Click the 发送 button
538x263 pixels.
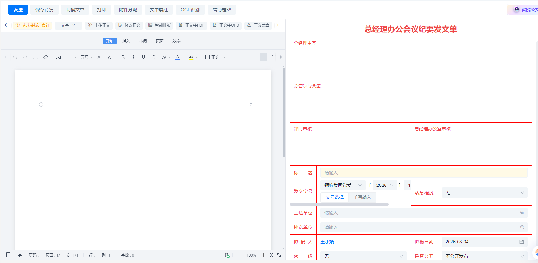[x=18, y=10]
